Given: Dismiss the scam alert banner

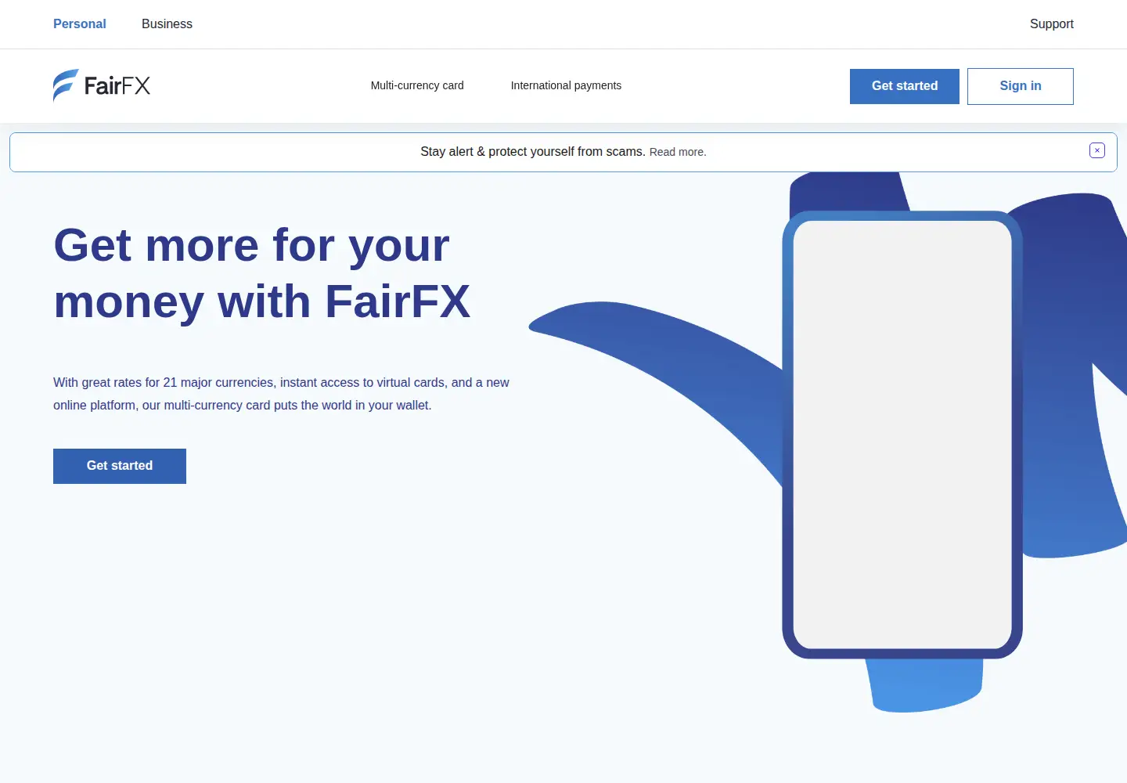Looking at the screenshot, I should coord(1097,150).
